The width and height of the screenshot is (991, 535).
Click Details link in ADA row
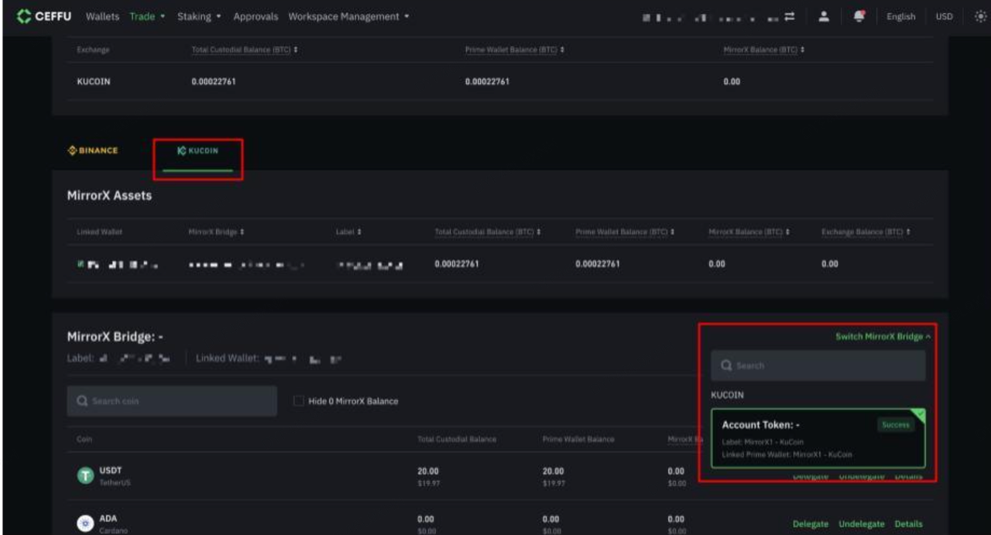[x=908, y=524]
